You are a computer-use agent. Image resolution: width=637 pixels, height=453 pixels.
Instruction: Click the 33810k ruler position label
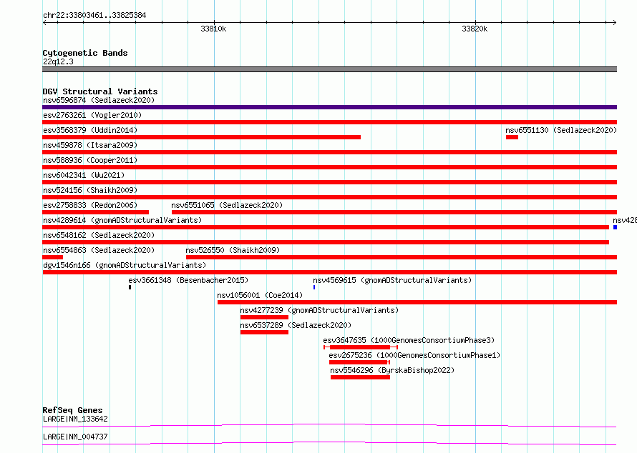213,29
